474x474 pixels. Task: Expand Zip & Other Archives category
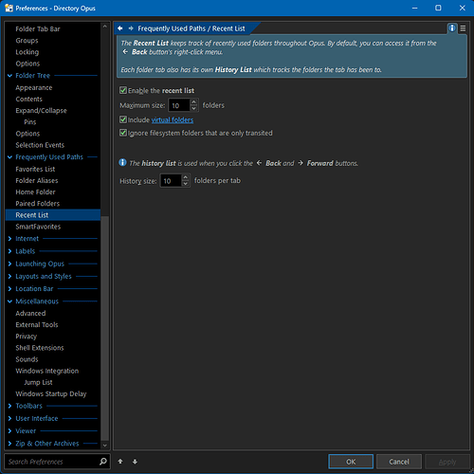[x=9, y=444]
